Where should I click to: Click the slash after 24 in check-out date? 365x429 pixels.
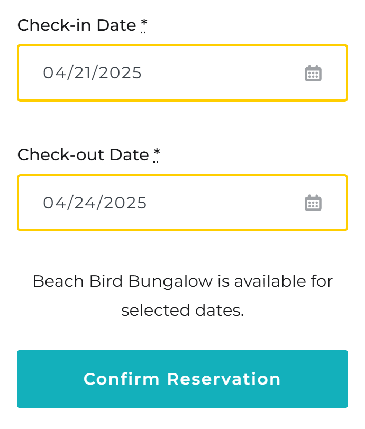[100, 203]
